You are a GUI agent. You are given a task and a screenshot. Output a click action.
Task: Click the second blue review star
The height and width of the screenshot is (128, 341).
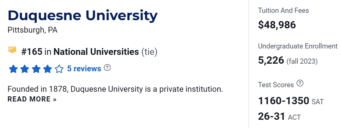click(x=24, y=69)
